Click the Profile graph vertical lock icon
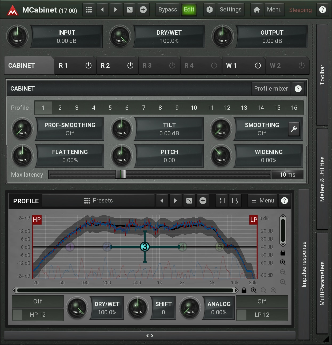Image resolution: width=332 pixels, height=345 pixels. (x=283, y=253)
